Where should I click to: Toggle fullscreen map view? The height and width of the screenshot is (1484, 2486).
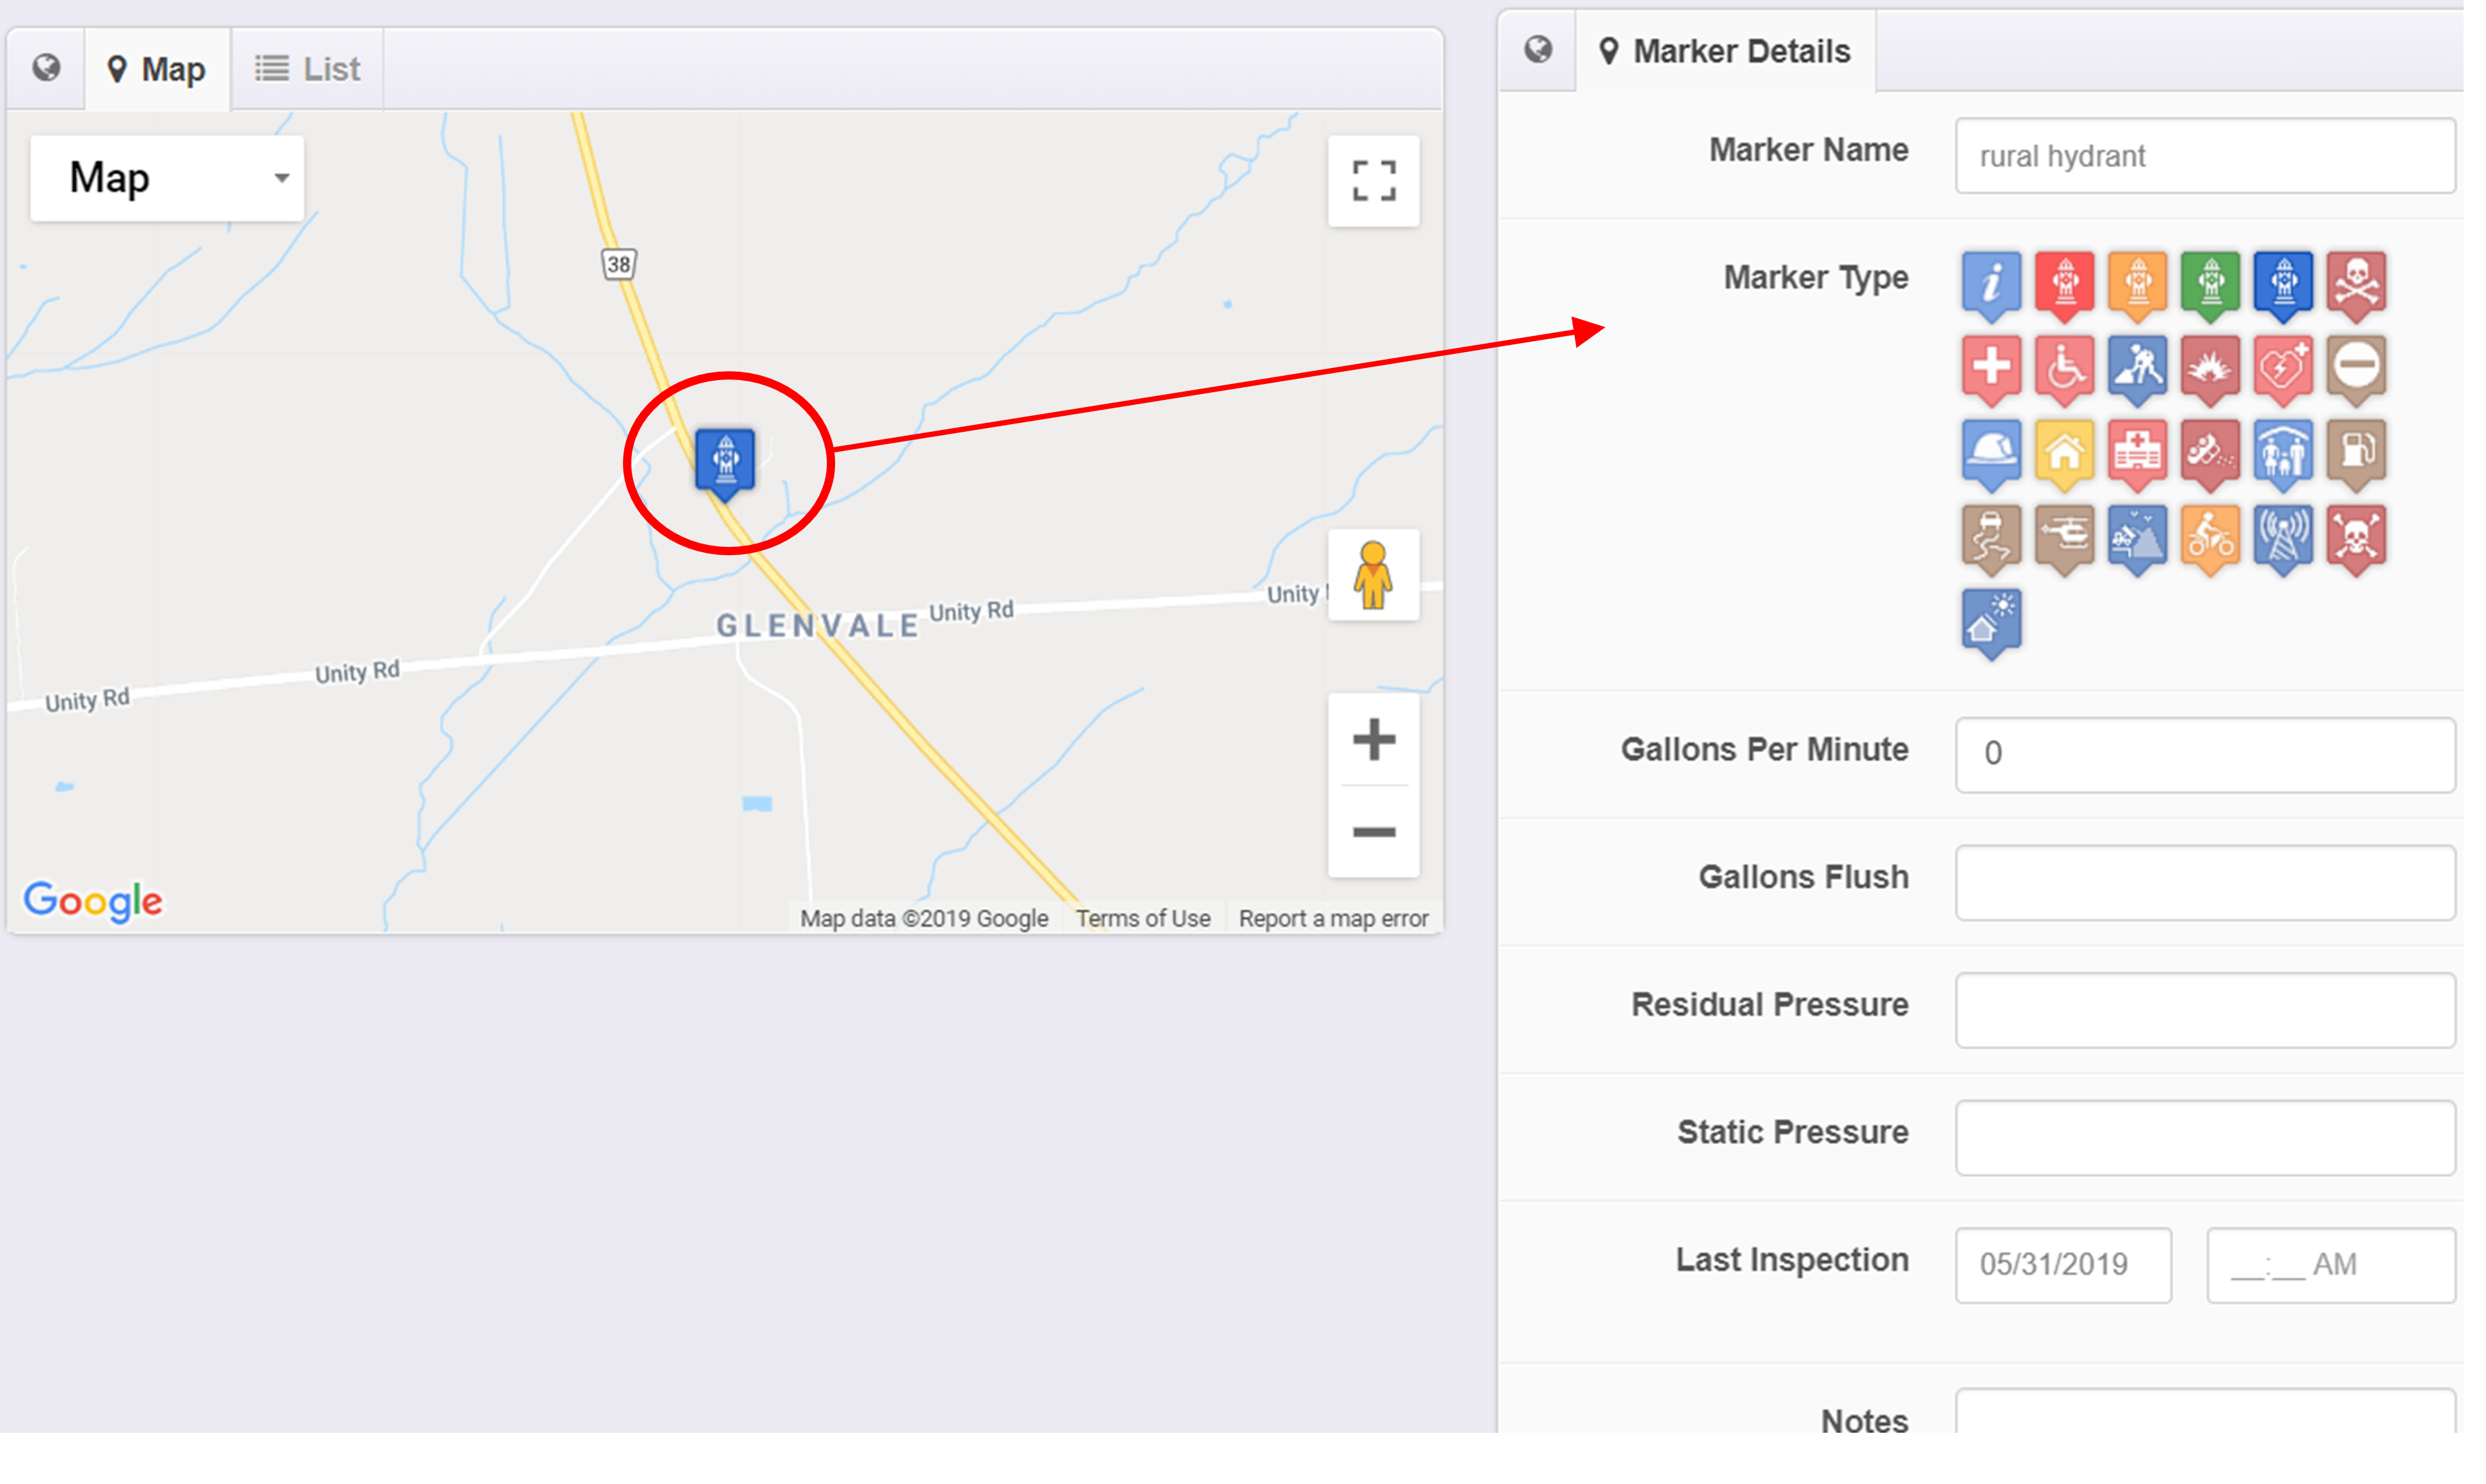coord(1373,181)
